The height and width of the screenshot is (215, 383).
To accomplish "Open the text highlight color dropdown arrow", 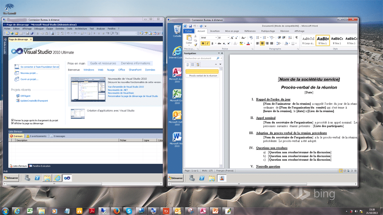I will click(245, 43).
